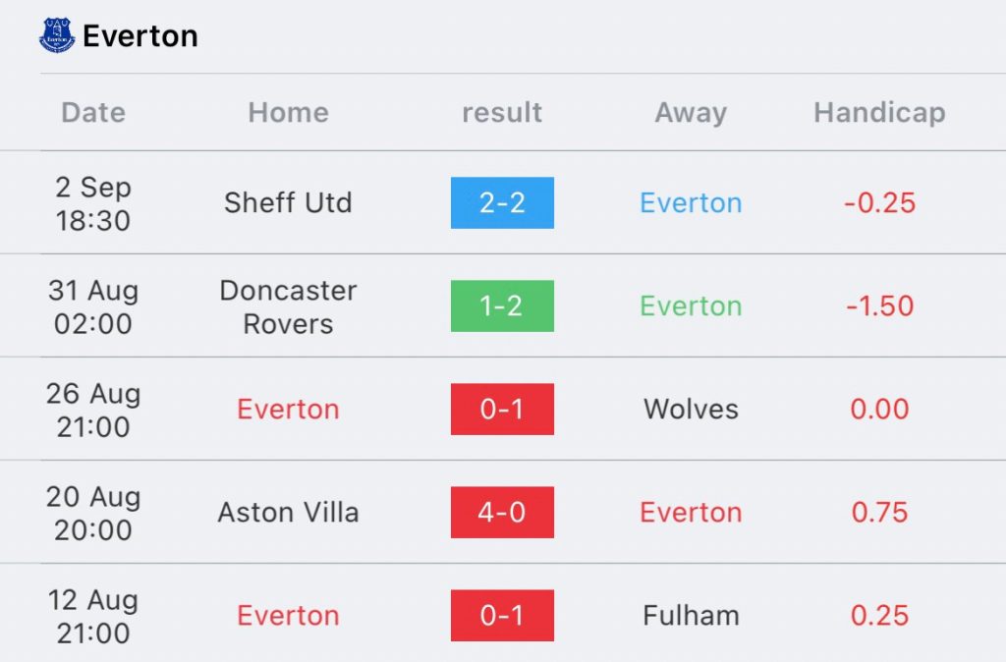
Task: Open the Doncaster Rovers team link
Action: [288, 307]
